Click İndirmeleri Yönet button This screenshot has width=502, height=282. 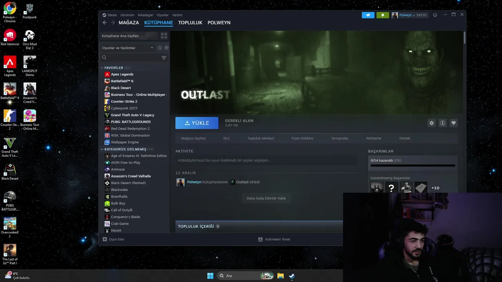[x=274, y=239]
